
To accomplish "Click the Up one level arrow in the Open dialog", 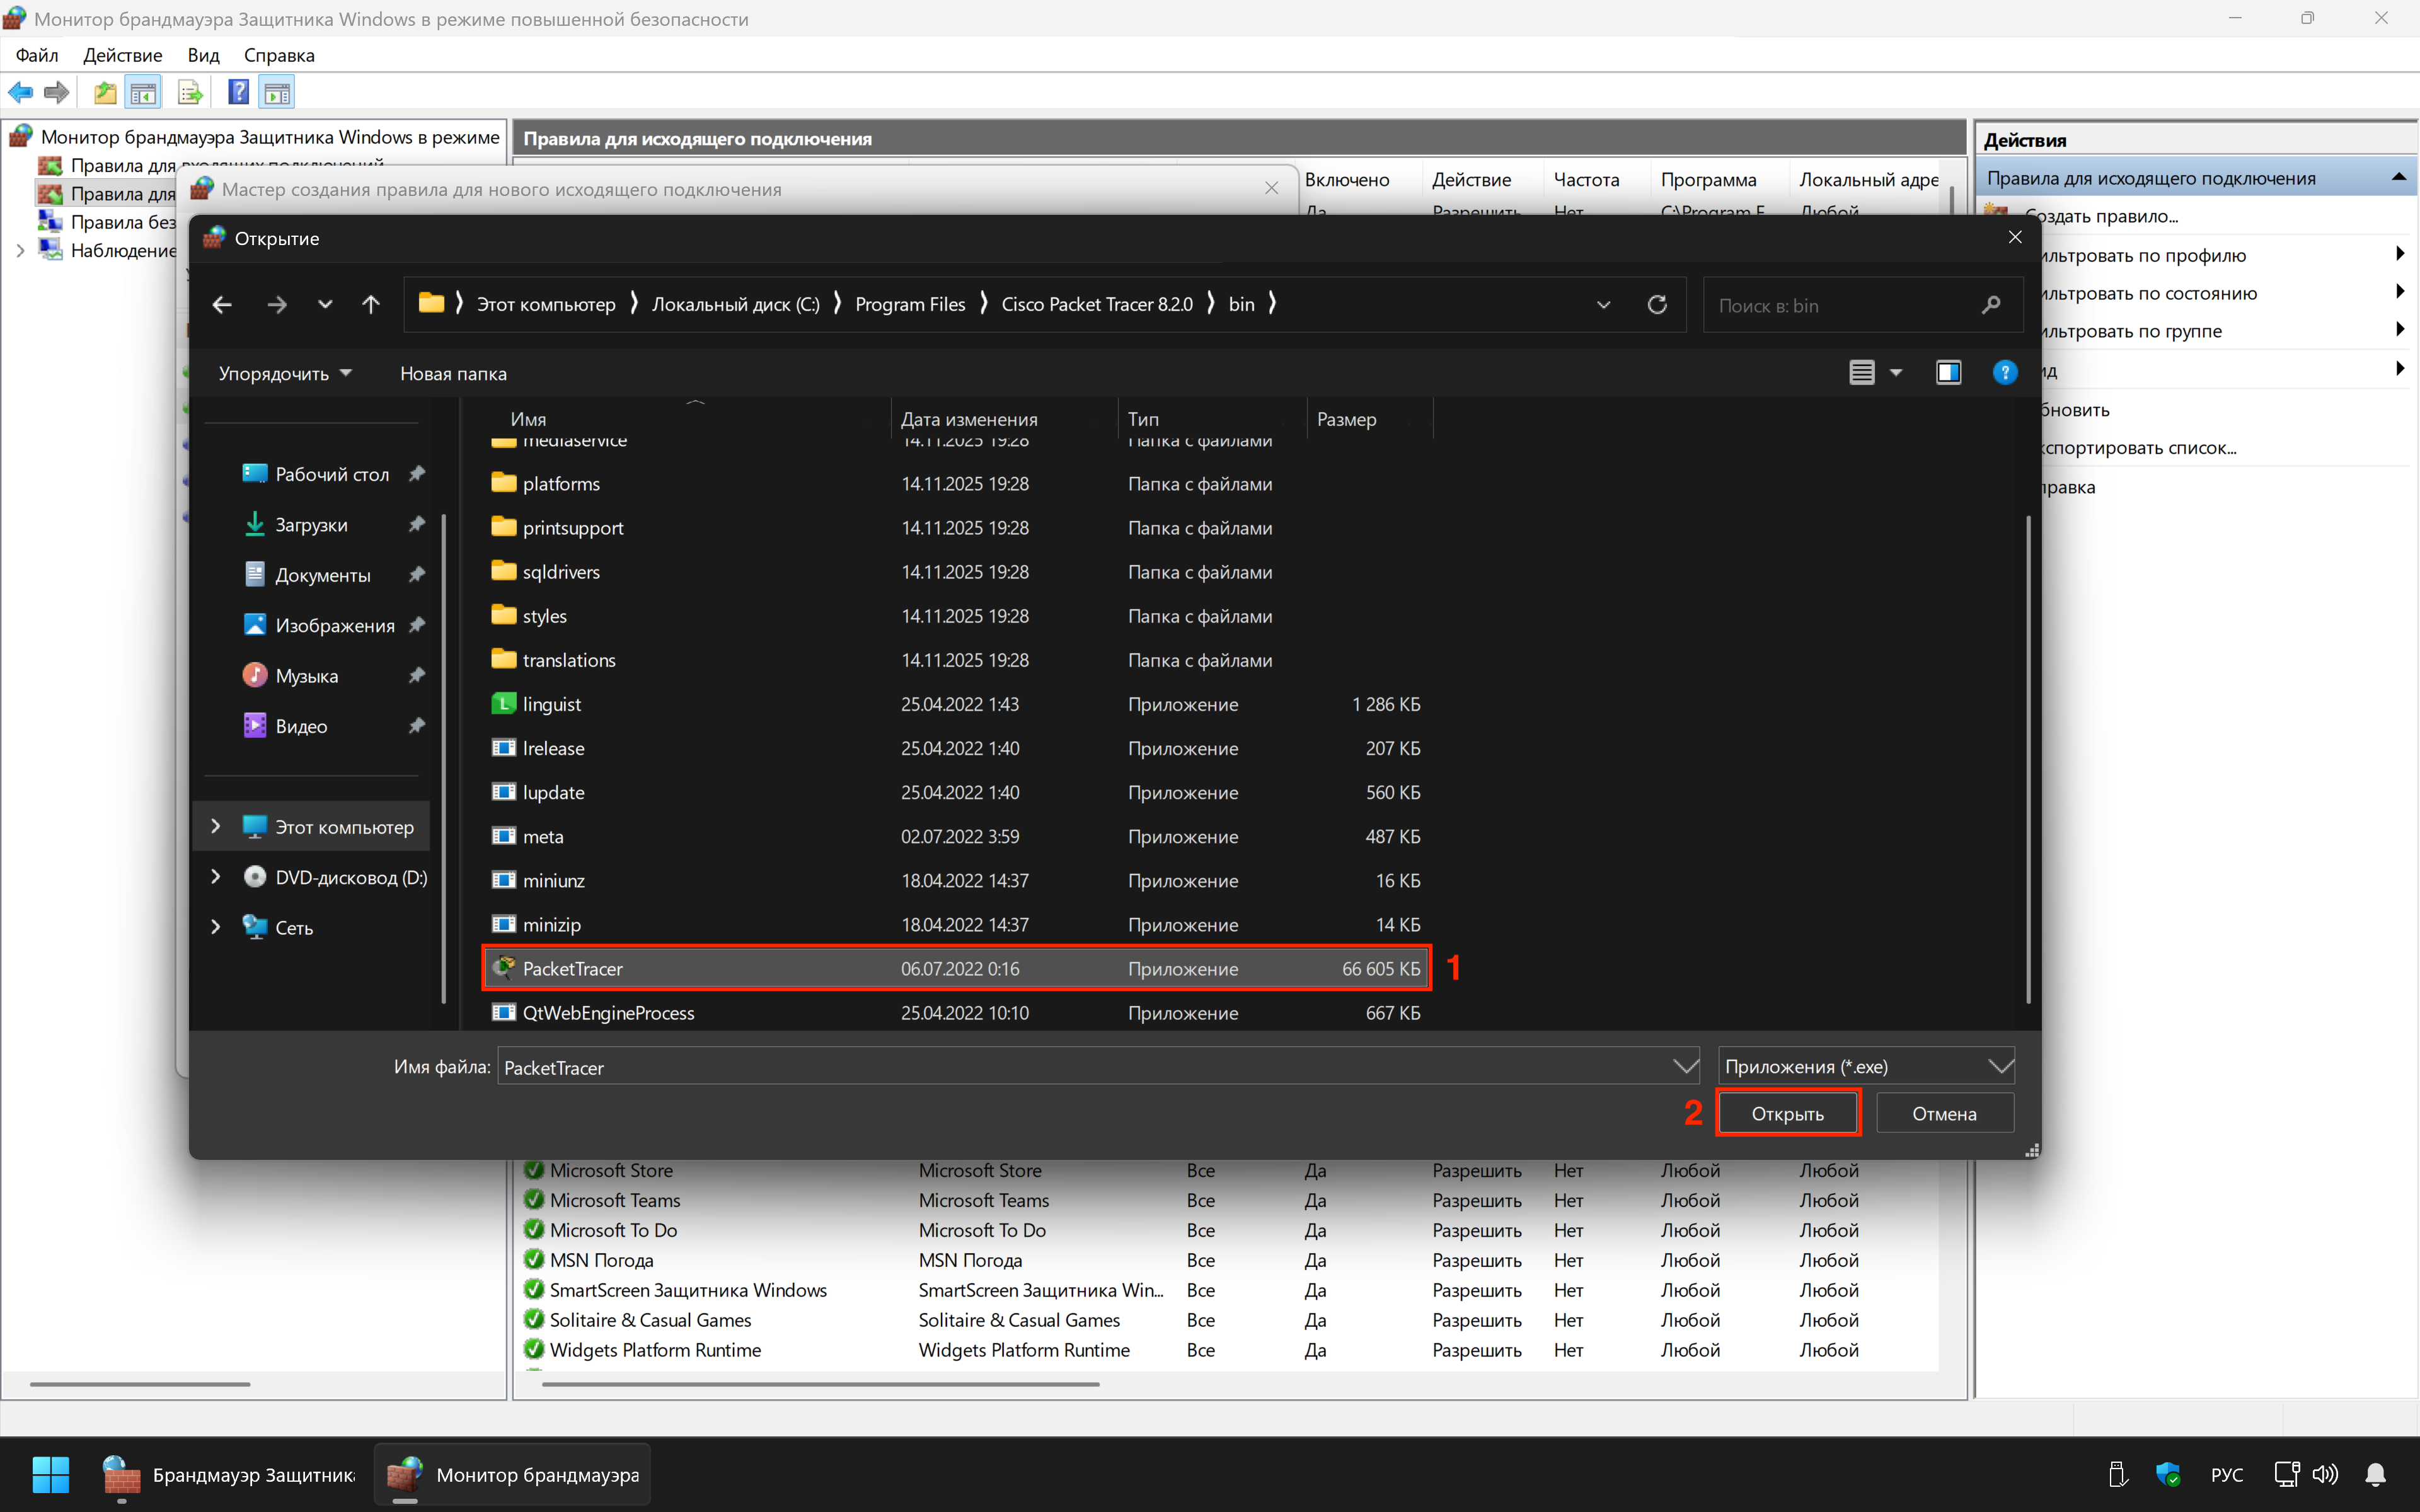I will click(x=371, y=305).
